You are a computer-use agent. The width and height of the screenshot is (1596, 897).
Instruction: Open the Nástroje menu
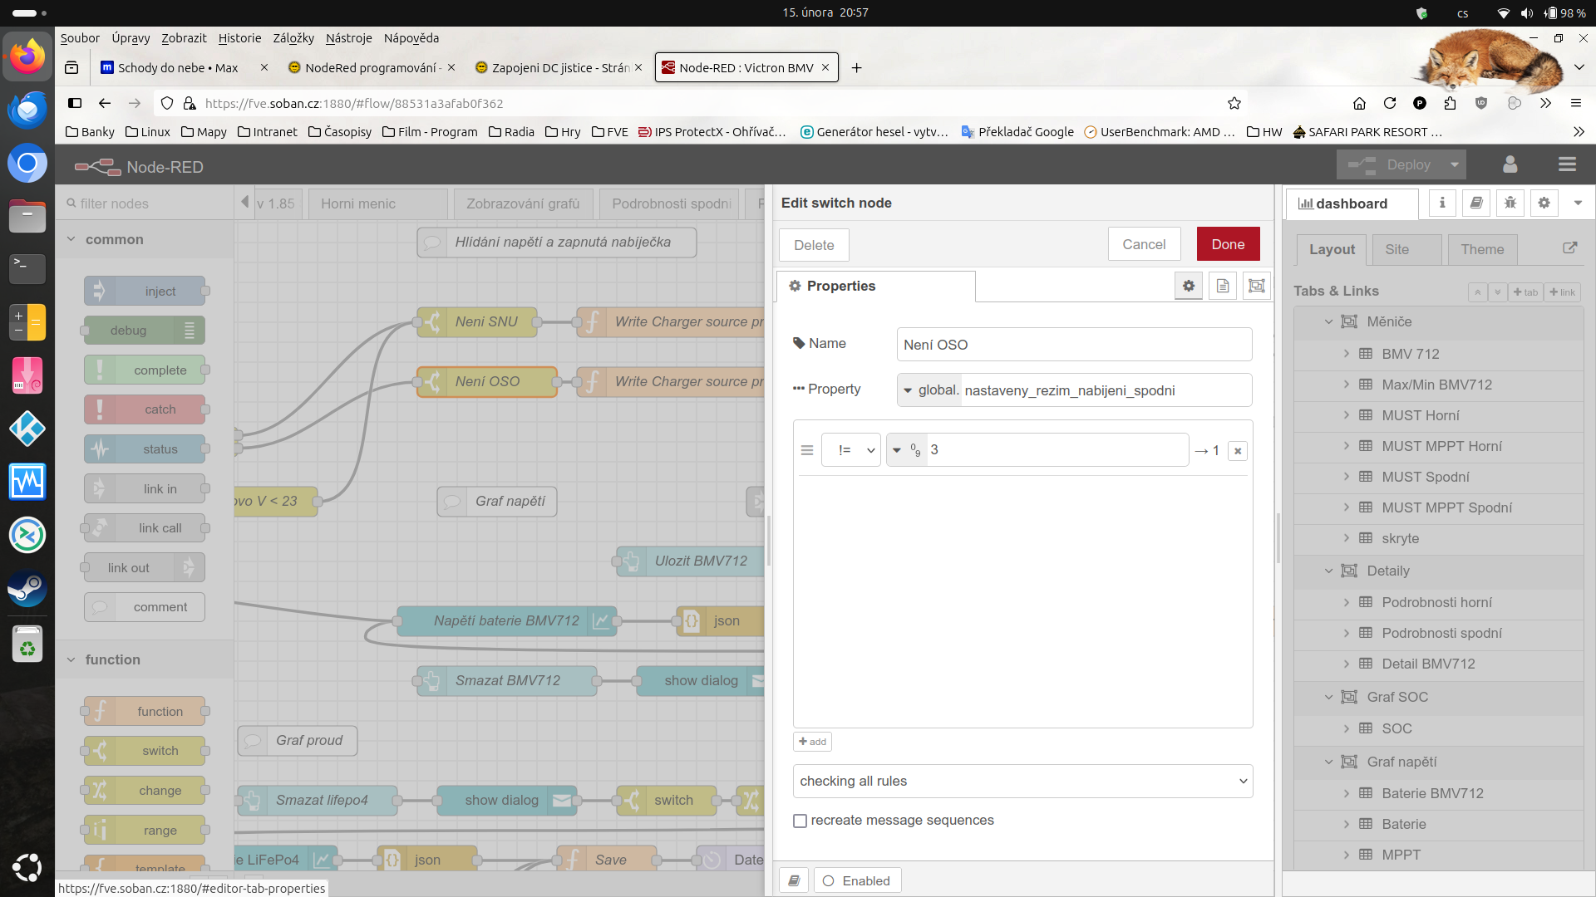349,38
